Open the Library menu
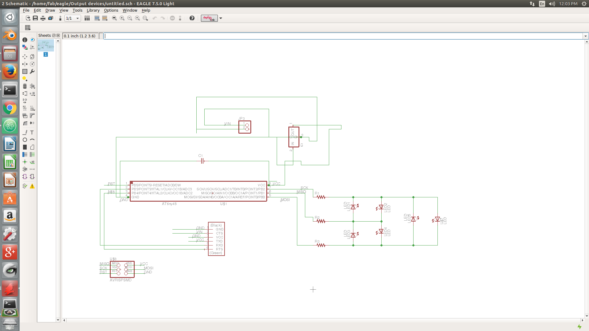The width and height of the screenshot is (589, 331). point(93,10)
